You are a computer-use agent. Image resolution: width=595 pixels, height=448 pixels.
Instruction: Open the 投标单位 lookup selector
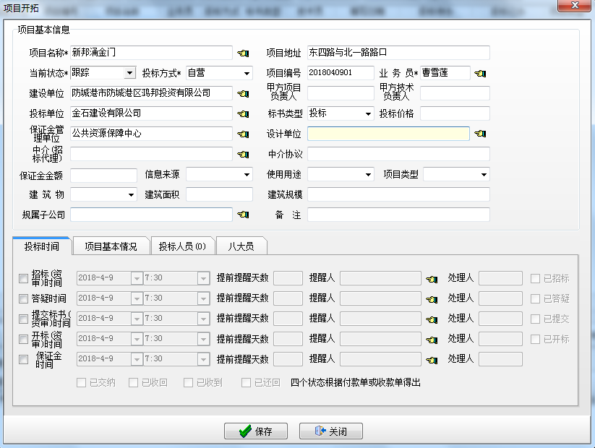[242, 113]
